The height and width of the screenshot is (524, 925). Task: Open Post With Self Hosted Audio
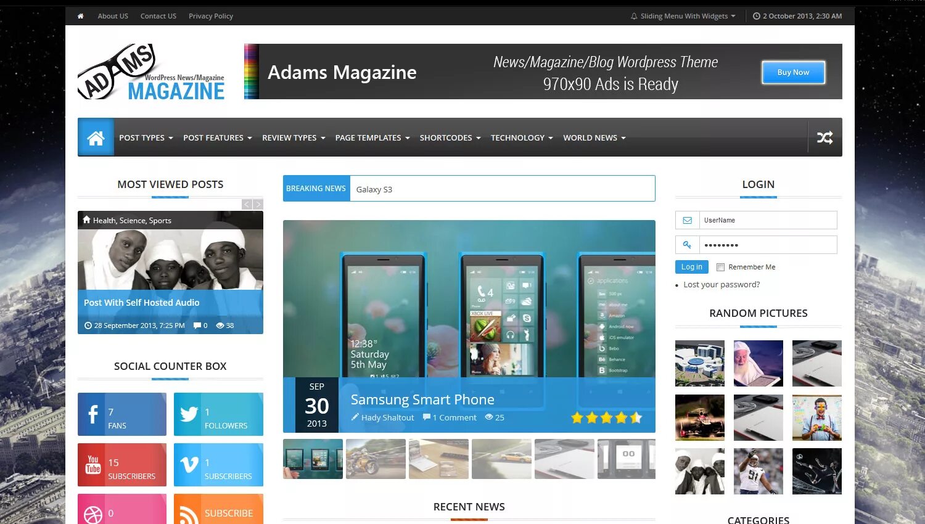(142, 303)
